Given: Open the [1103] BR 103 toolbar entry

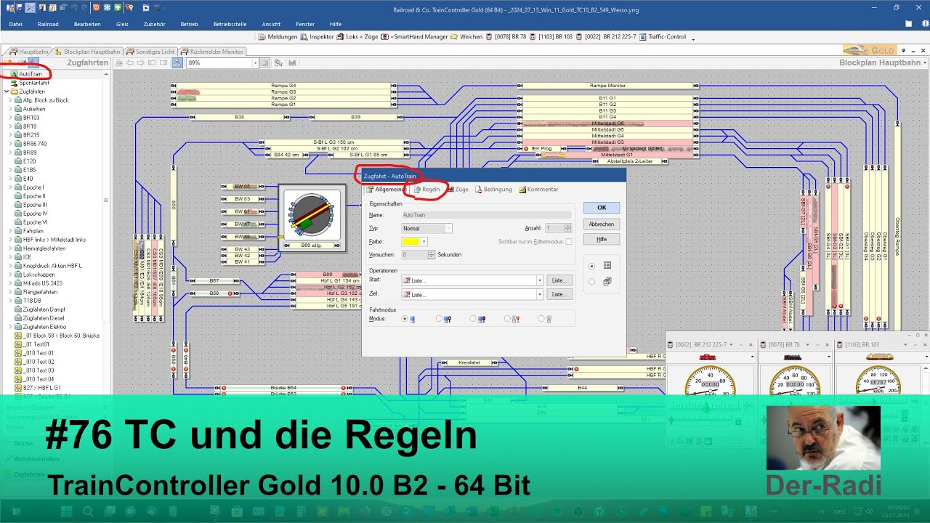Looking at the screenshot, I should coord(551,36).
